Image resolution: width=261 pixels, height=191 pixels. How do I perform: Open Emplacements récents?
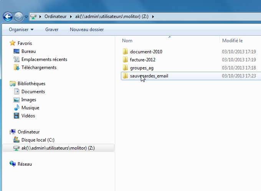coord(44,59)
